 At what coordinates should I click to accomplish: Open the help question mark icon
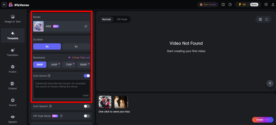(x=230, y=5)
